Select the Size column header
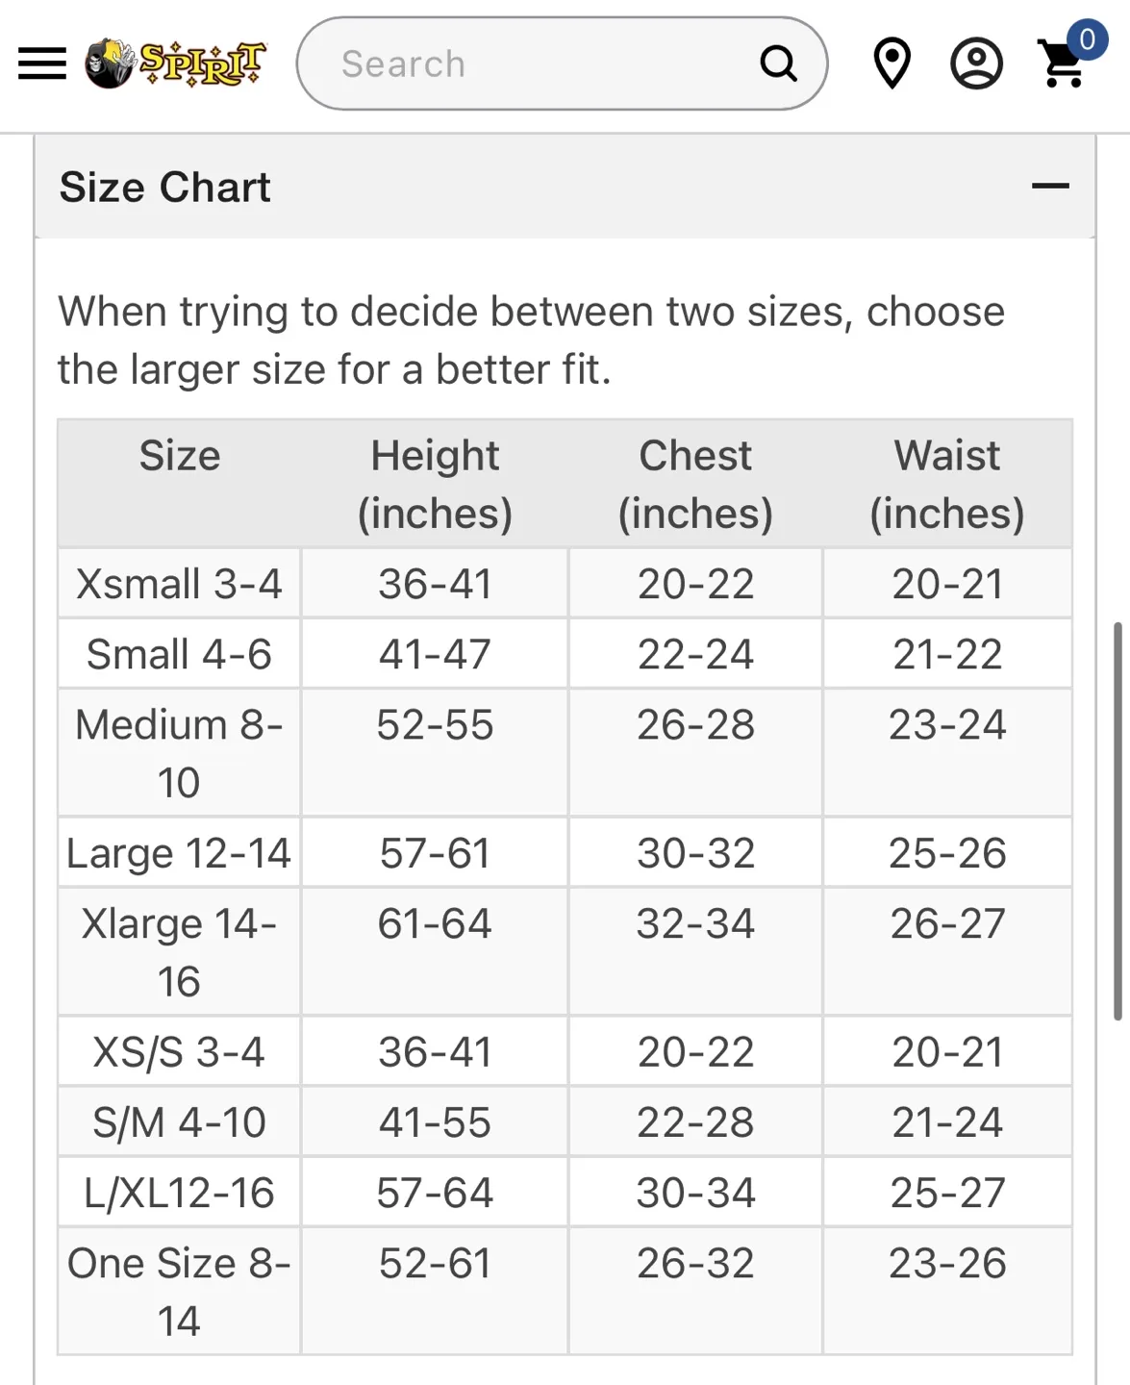This screenshot has width=1130, height=1385. pos(179,455)
